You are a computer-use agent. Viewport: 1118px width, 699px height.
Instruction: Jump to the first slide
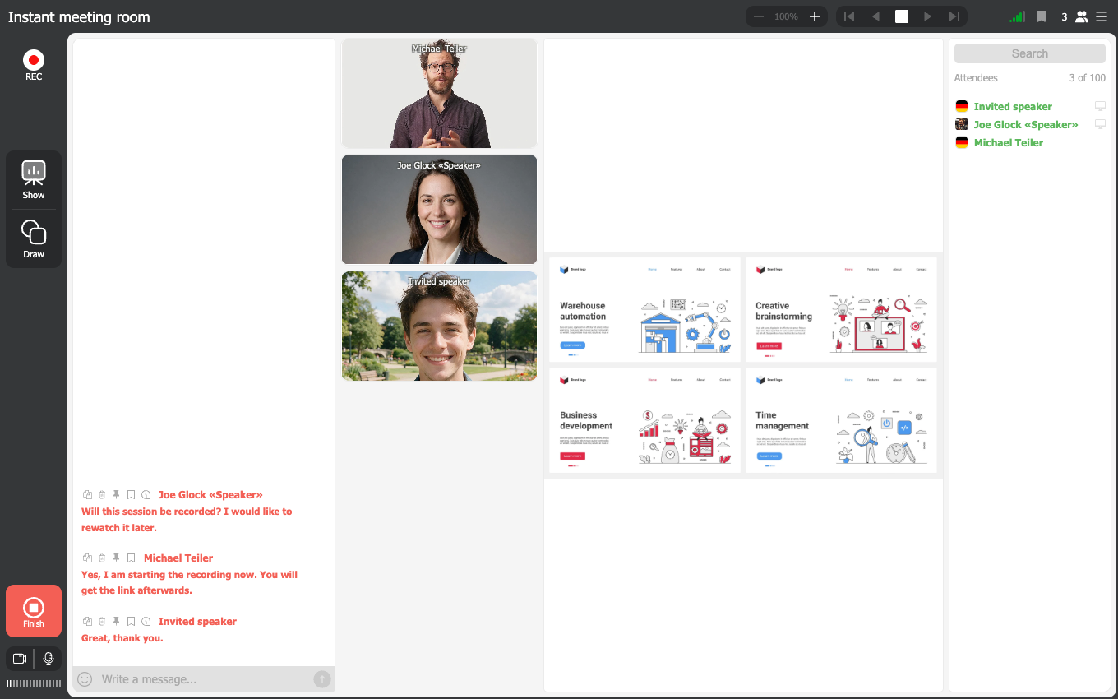pos(849,16)
